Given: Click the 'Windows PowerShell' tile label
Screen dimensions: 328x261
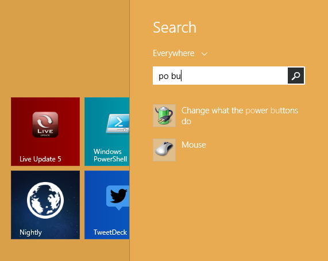Looking at the screenshot, I should tap(110, 155).
